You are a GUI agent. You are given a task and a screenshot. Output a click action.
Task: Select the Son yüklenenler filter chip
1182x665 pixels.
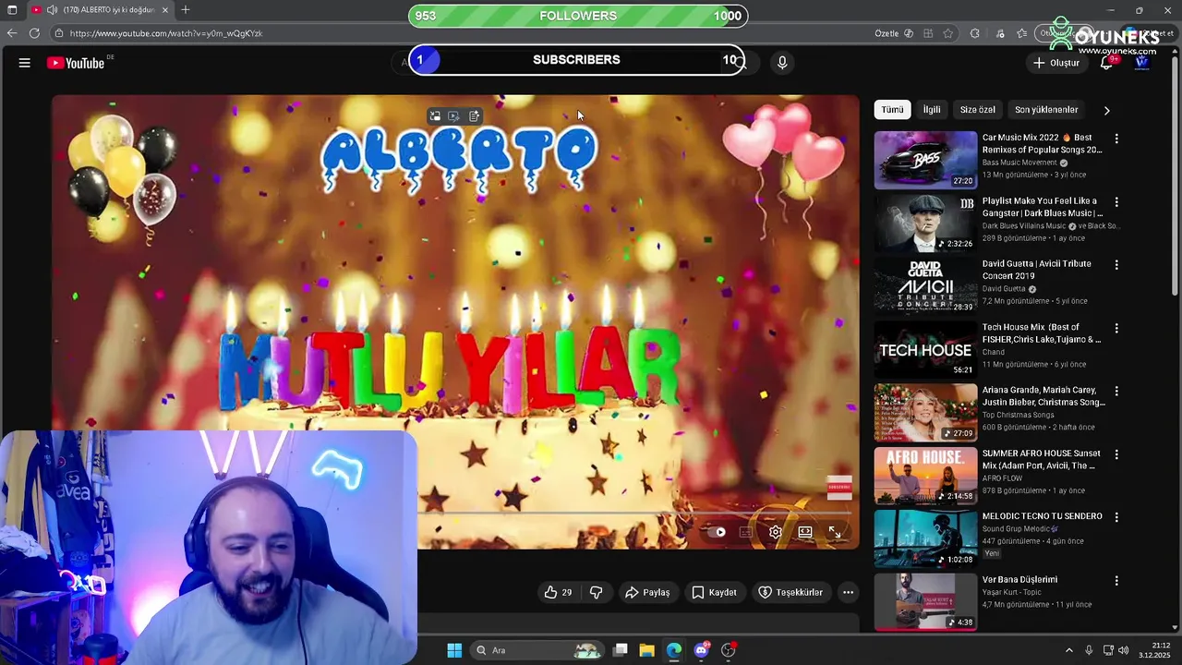pyautogui.click(x=1046, y=110)
